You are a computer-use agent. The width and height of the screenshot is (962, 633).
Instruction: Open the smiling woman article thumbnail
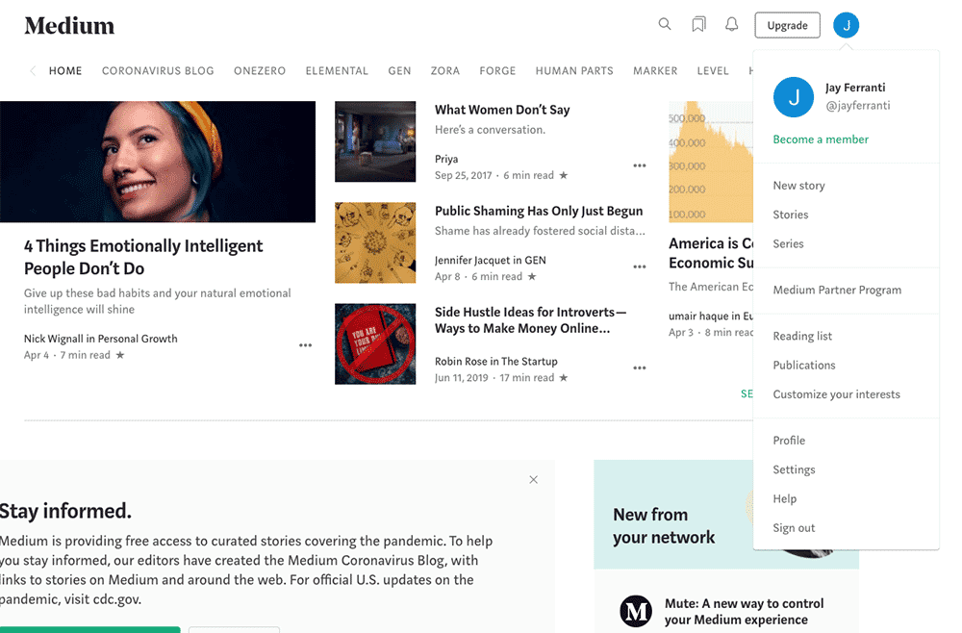pyautogui.click(x=159, y=161)
